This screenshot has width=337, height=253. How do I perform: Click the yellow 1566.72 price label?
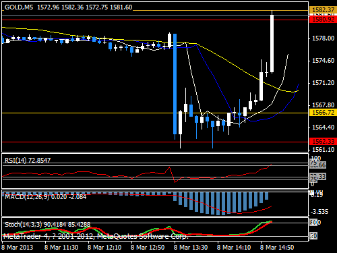point(323,112)
